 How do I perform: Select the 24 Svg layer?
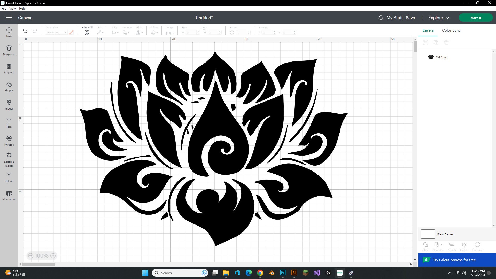pos(442,57)
